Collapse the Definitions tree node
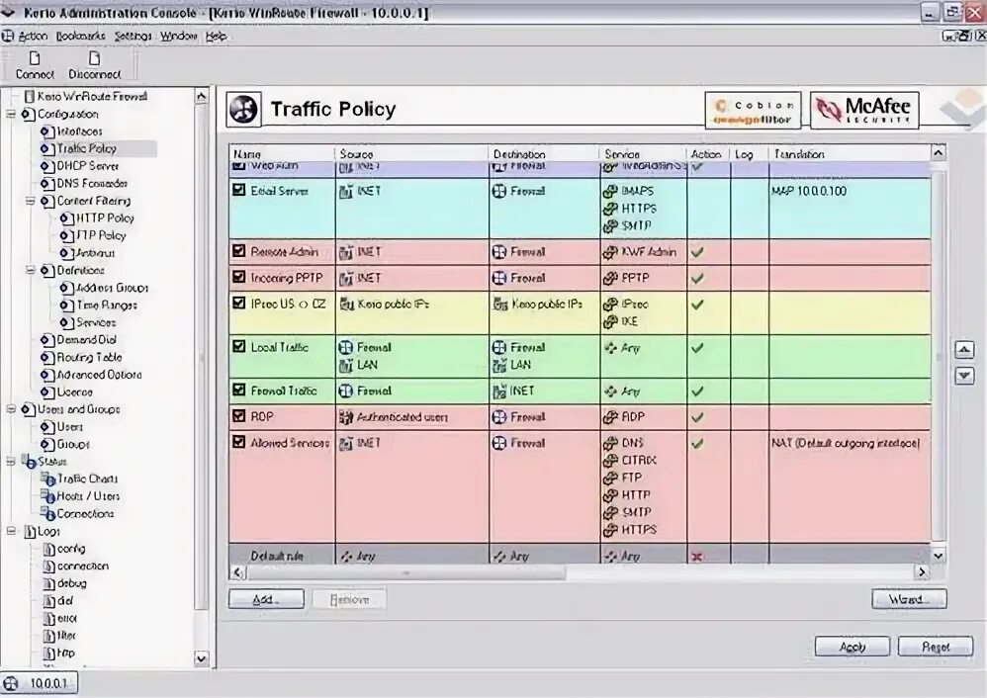987x698 pixels. (30, 270)
